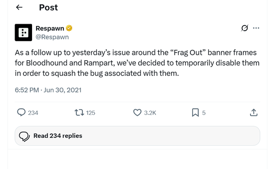Share the post via the upload icon
Viewport: 274px width, 169px height.
pos(254,112)
